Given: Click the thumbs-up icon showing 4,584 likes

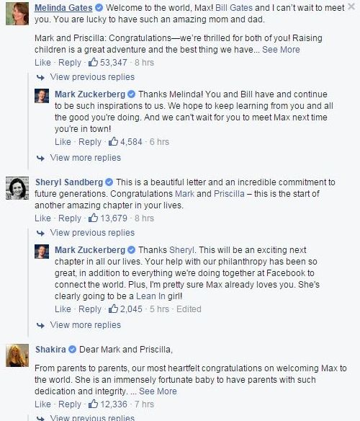Looking at the screenshot, I should point(113,141).
